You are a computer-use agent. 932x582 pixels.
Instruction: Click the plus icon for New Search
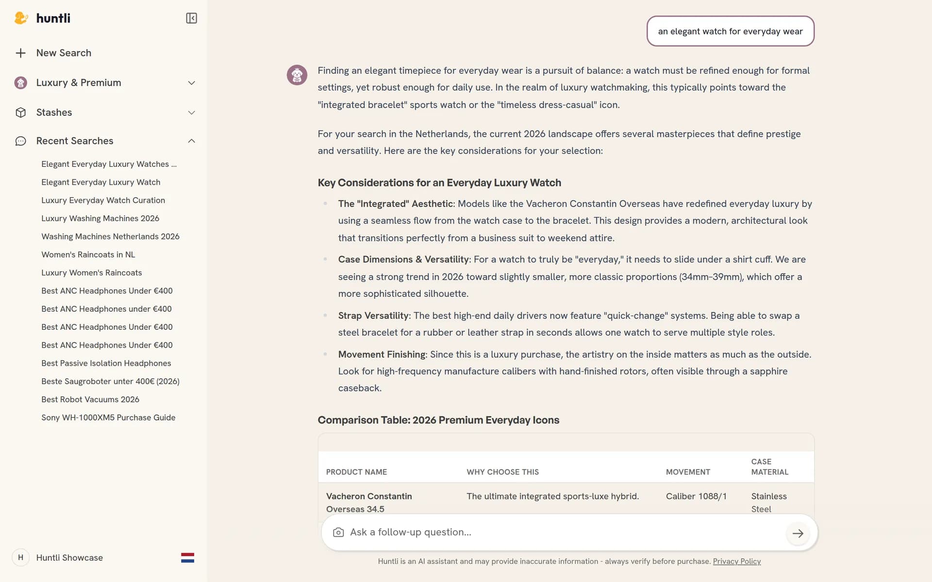pyautogui.click(x=20, y=53)
